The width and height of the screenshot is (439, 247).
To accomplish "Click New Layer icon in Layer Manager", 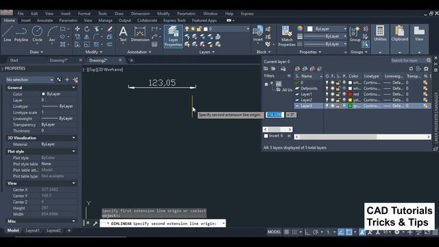I will pos(298,69).
